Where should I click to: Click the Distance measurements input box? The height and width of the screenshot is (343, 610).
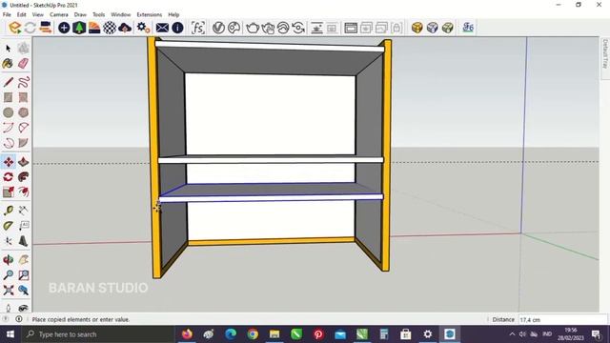click(562, 320)
